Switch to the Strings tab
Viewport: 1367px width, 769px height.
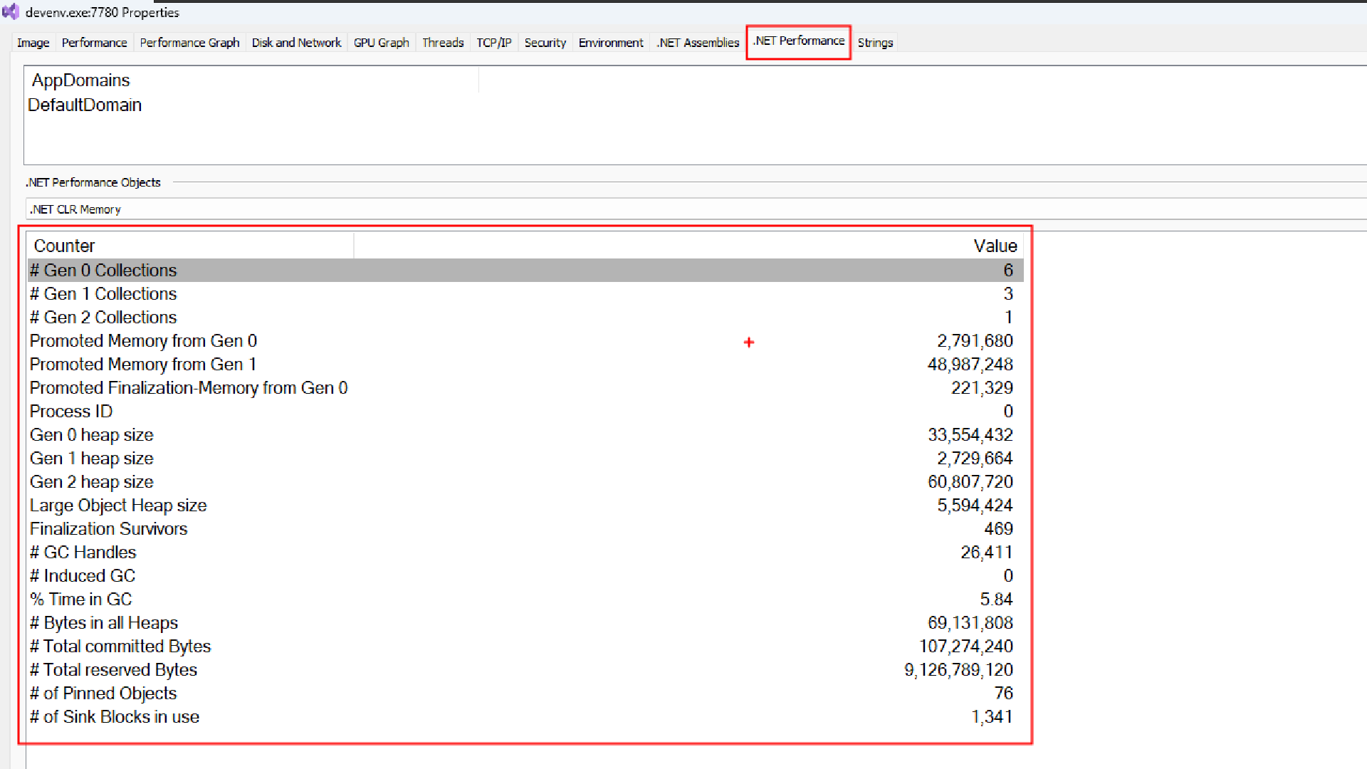(874, 43)
